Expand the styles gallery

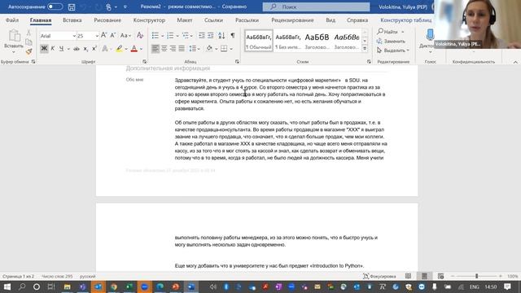pyautogui.click(x=365, y=49)
